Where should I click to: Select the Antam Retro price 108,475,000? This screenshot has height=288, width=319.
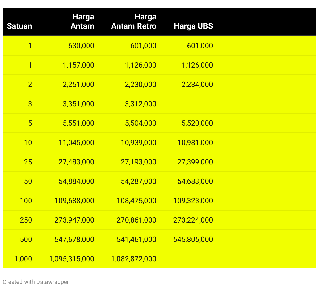click(136, 201)
